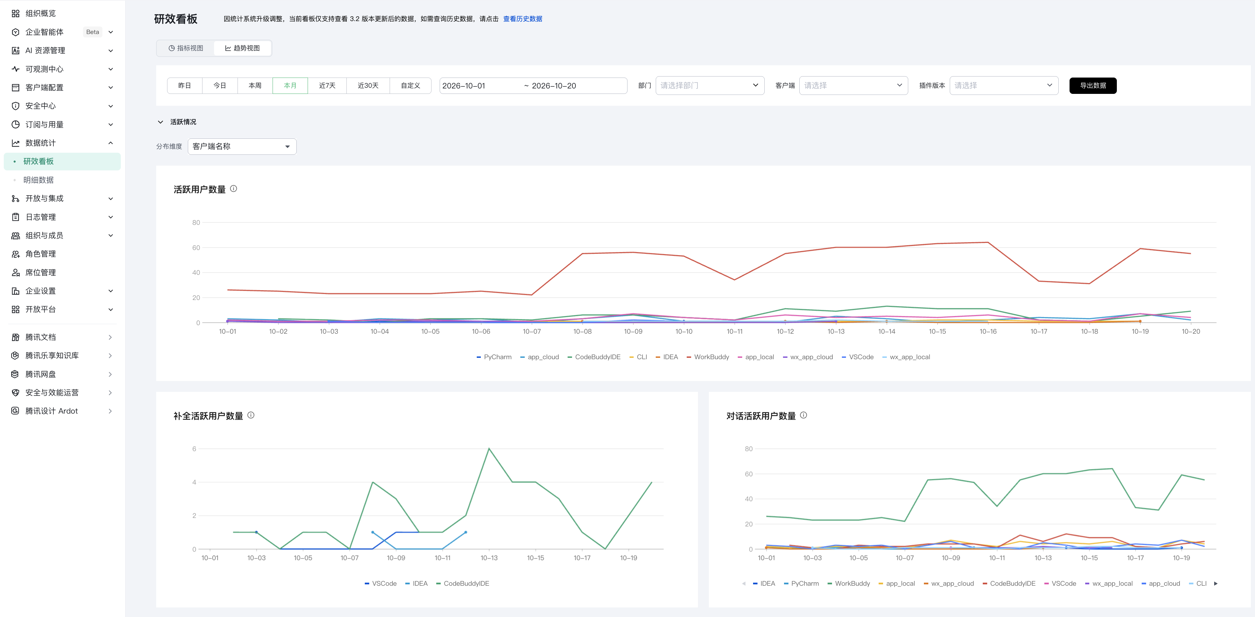
Task: Open the 分布维度 客户端名称 dropdown
Action: (242, 147)
